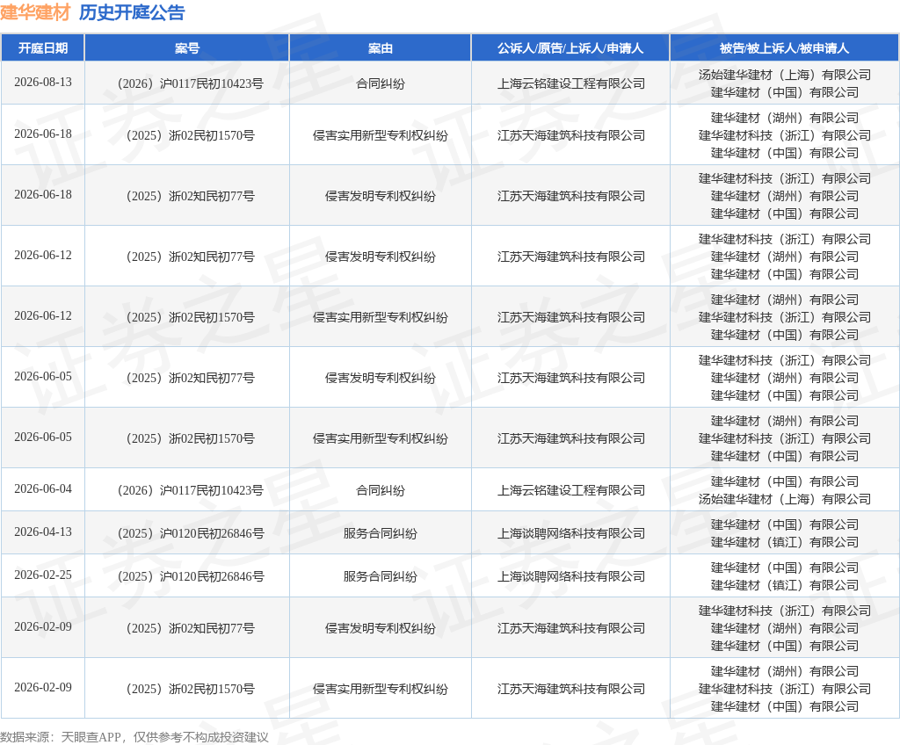The image size is (900, 745).
Task: Select the 案由 column header
Action: pyautogui.click(x=381, y=48)
